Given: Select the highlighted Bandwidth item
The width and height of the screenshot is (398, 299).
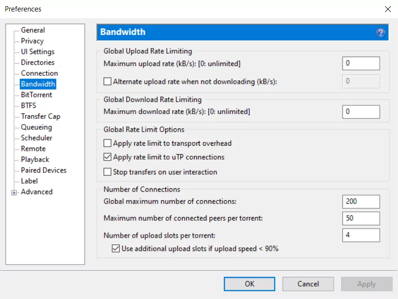Looking at the screenshot, I should tap(38, 84).
